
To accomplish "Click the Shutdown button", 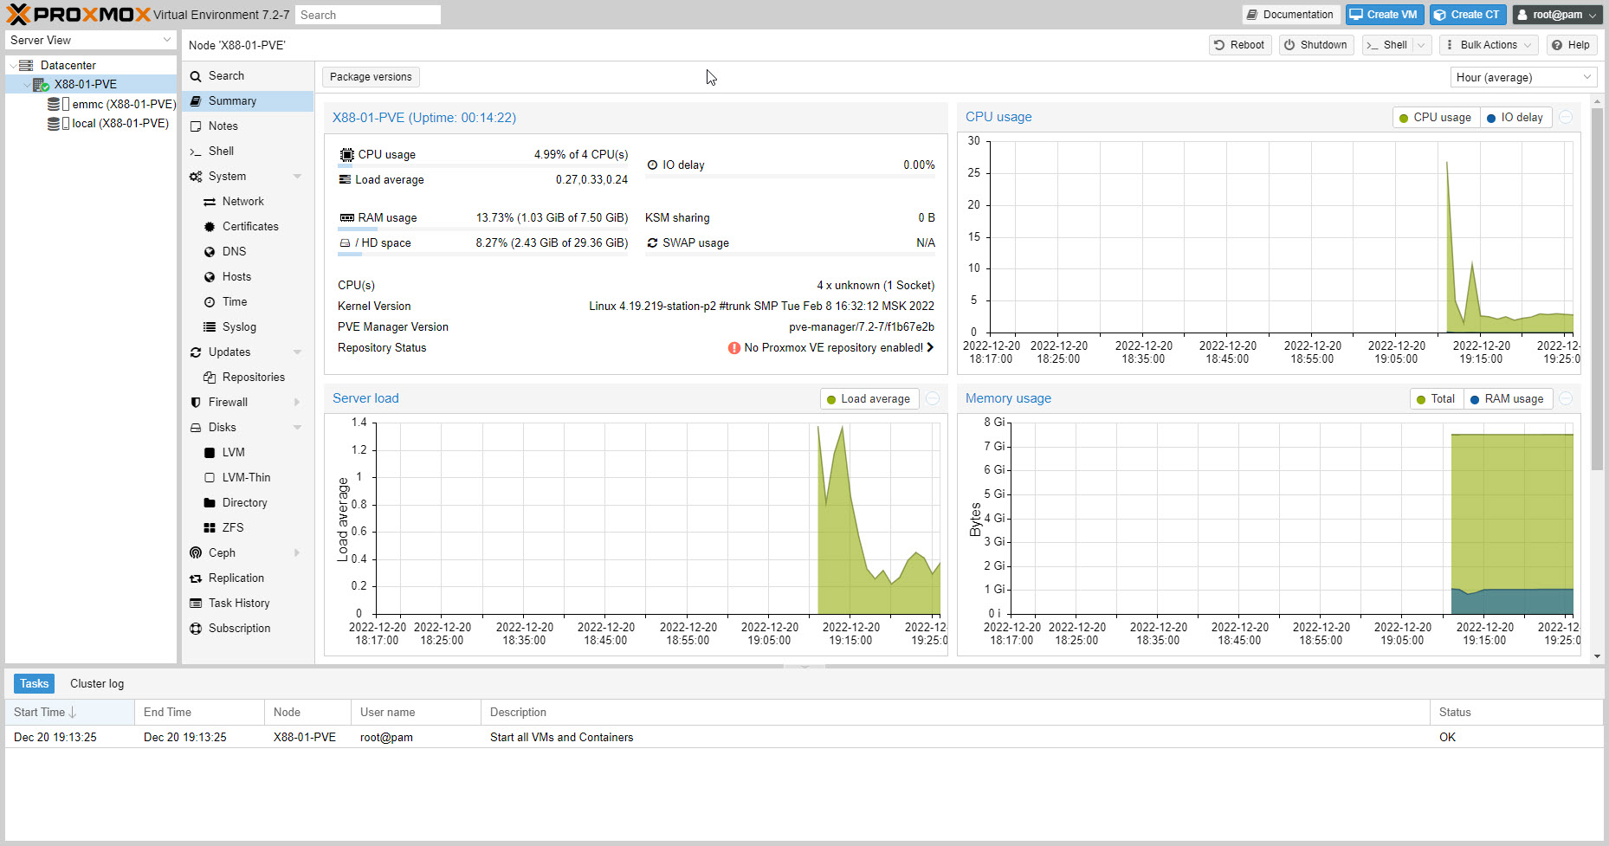I will click(1315, 45).
